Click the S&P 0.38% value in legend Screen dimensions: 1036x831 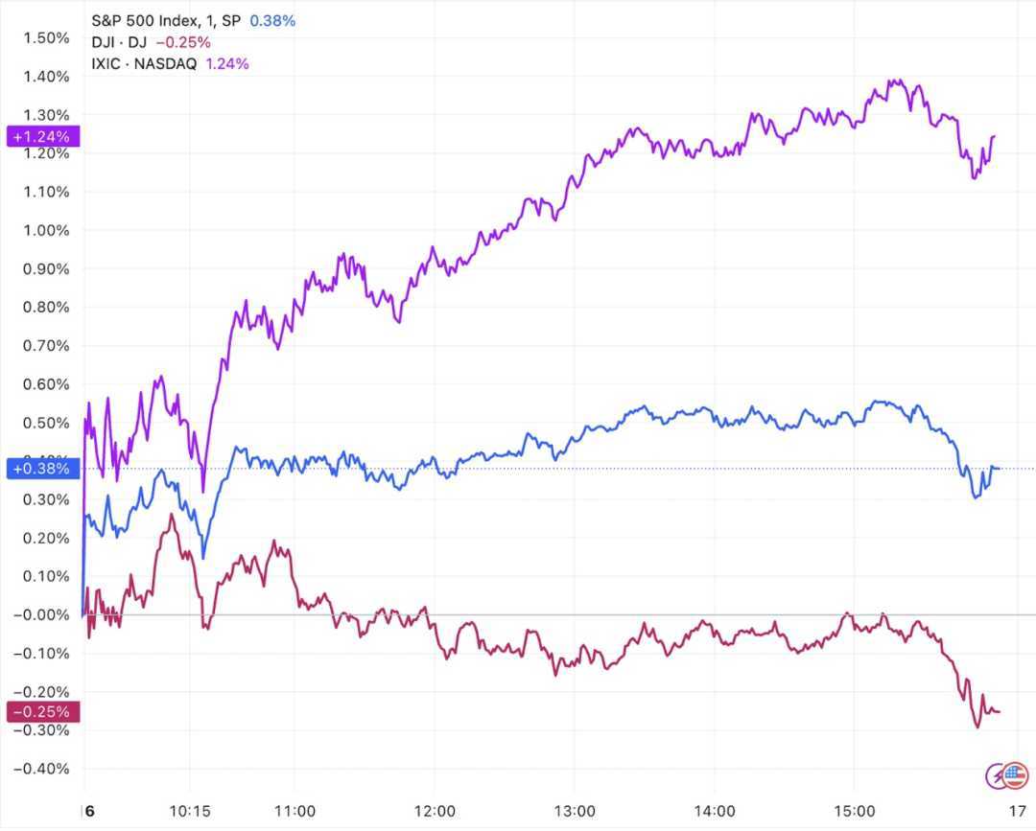coord(272,20)
